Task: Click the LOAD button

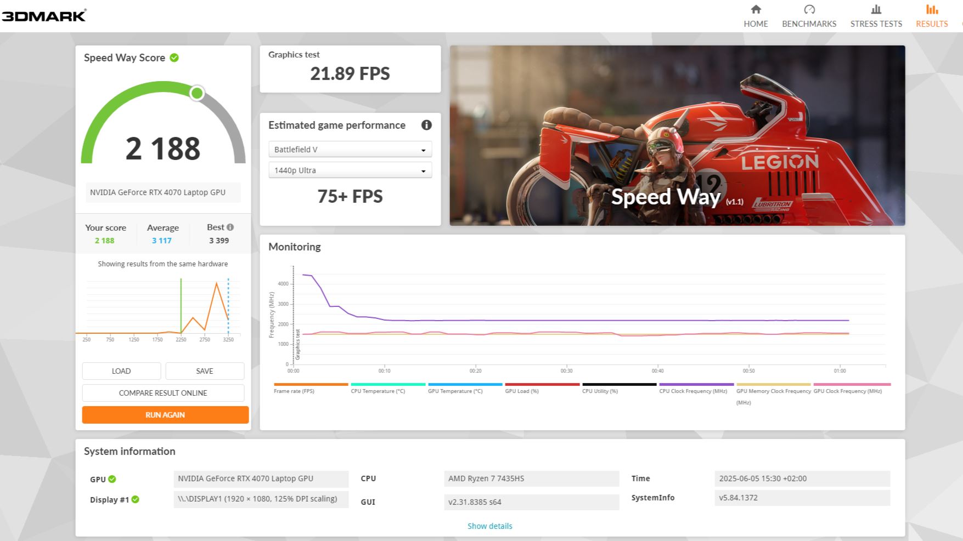Action: click(x=121, y=371)
